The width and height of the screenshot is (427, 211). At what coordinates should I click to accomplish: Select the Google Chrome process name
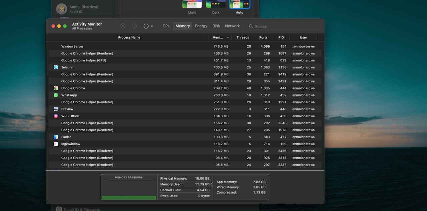coord(73,88)
